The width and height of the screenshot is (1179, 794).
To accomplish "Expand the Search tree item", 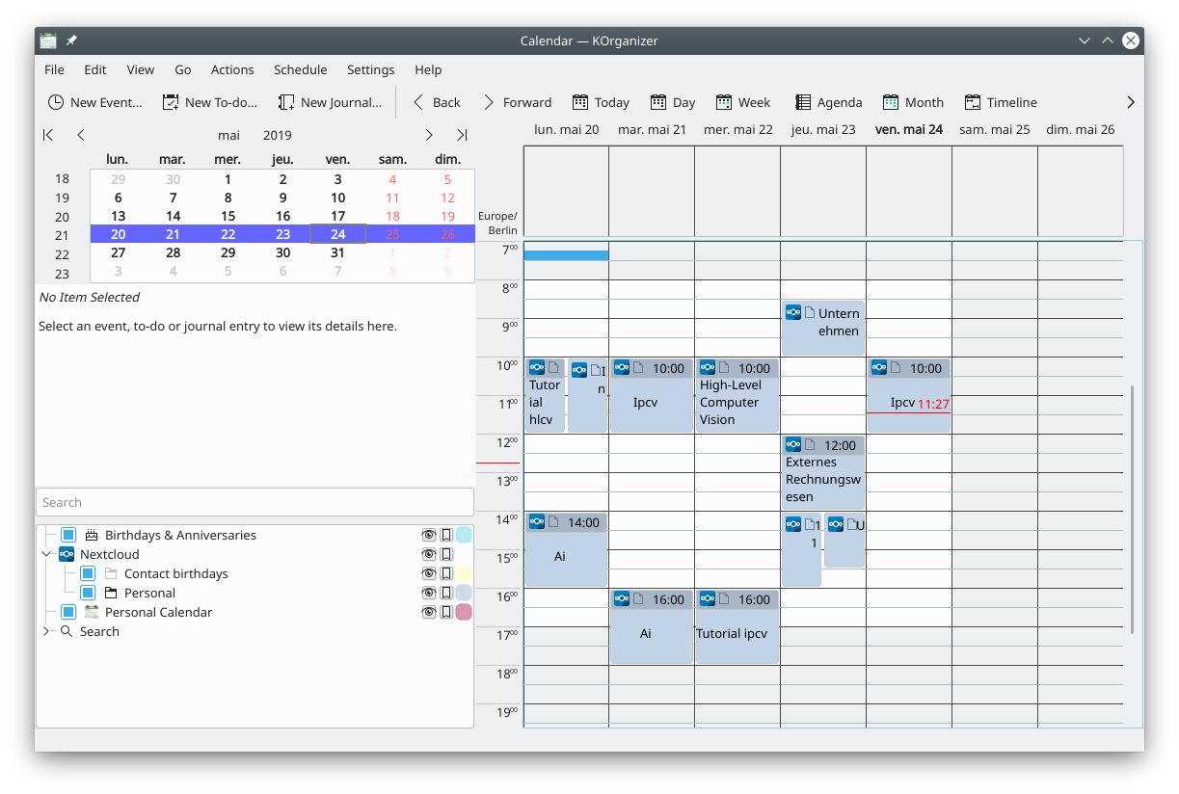I will pos(46,631).
